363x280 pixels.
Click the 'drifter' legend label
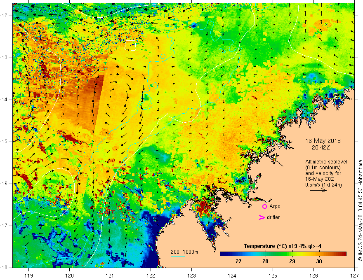(x=273, y=217)
